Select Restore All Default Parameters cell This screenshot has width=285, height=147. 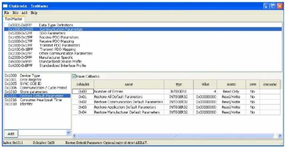point(129,97)
